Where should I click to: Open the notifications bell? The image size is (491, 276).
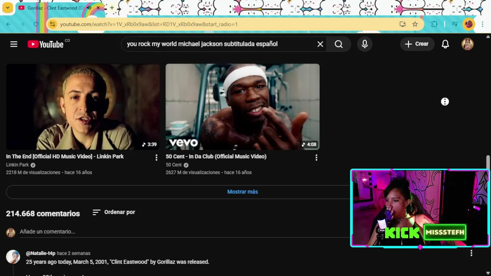click(x=445, y=44)
